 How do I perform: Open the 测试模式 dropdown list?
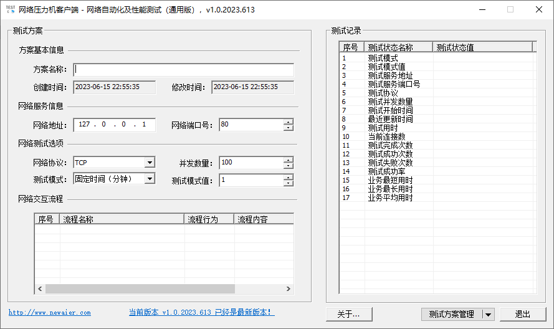(x=150, y=179)
